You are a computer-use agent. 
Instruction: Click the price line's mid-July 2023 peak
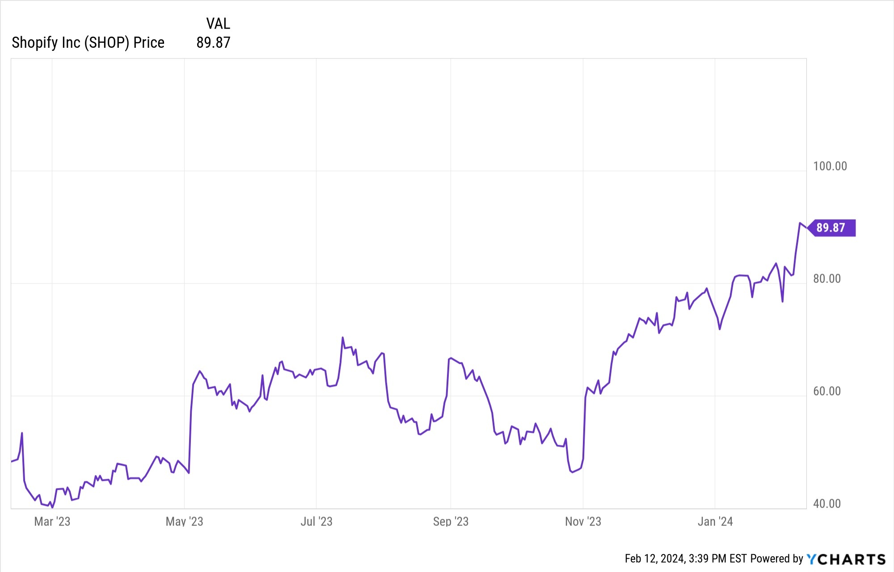pyautogui.click(x=343, y=338)
